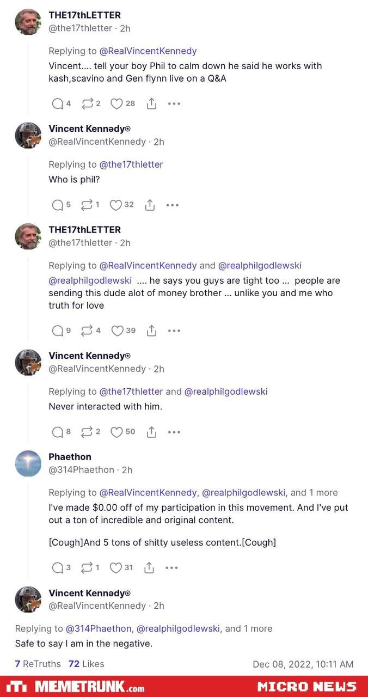This screenshot has width=368, height=697.
Task: Like Phaethon's post about $0.00
Action: (x=116, y=567)
